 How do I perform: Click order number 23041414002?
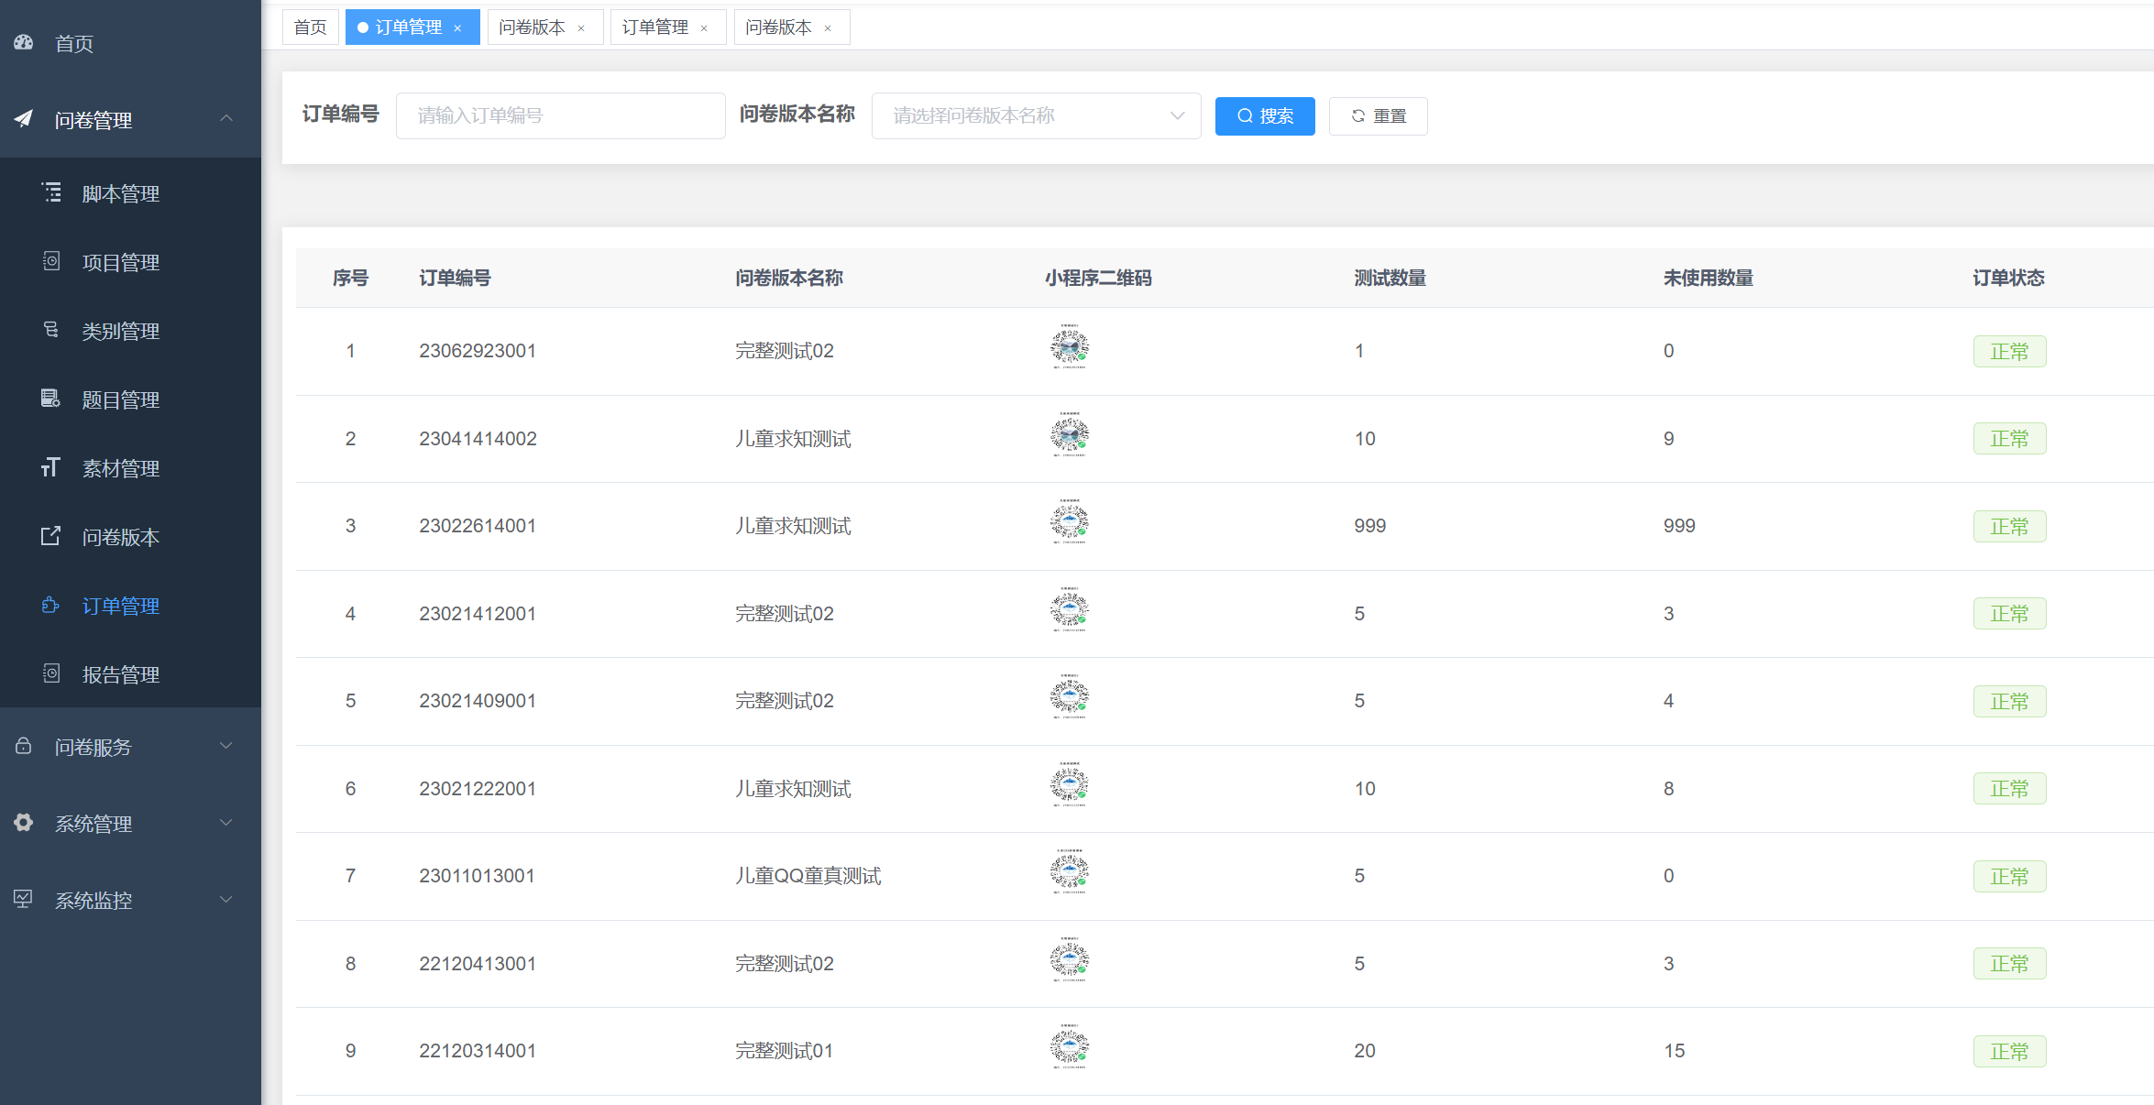pyautogui.click(x=478, y=439)
